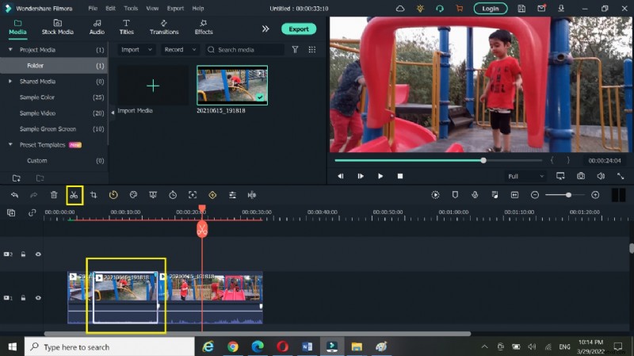Open the audio mixer icon
Screen dimensions: 634x356
pyautogui.click(x=495, y=195)
